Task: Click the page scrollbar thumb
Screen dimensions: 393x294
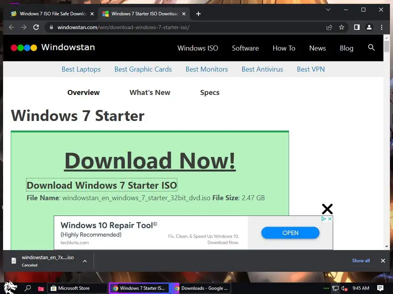Action: pos(386,46)
